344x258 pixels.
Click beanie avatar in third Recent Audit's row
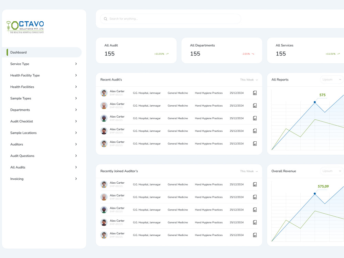(104, 118)
